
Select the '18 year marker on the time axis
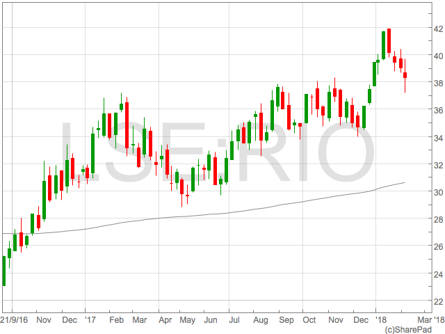pos(380,320)
